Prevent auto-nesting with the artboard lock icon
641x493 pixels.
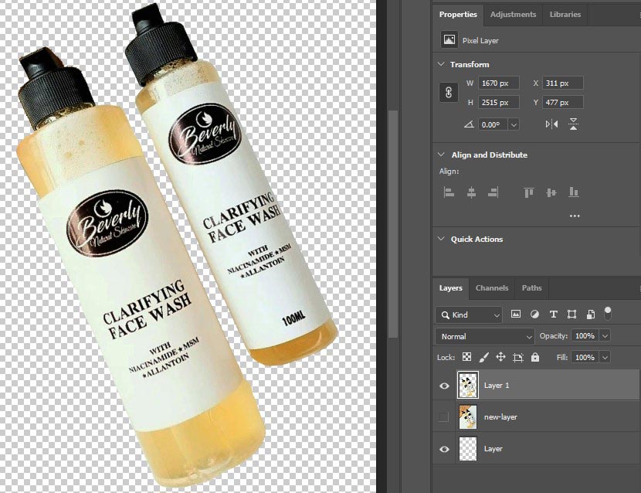pos(518,357)
